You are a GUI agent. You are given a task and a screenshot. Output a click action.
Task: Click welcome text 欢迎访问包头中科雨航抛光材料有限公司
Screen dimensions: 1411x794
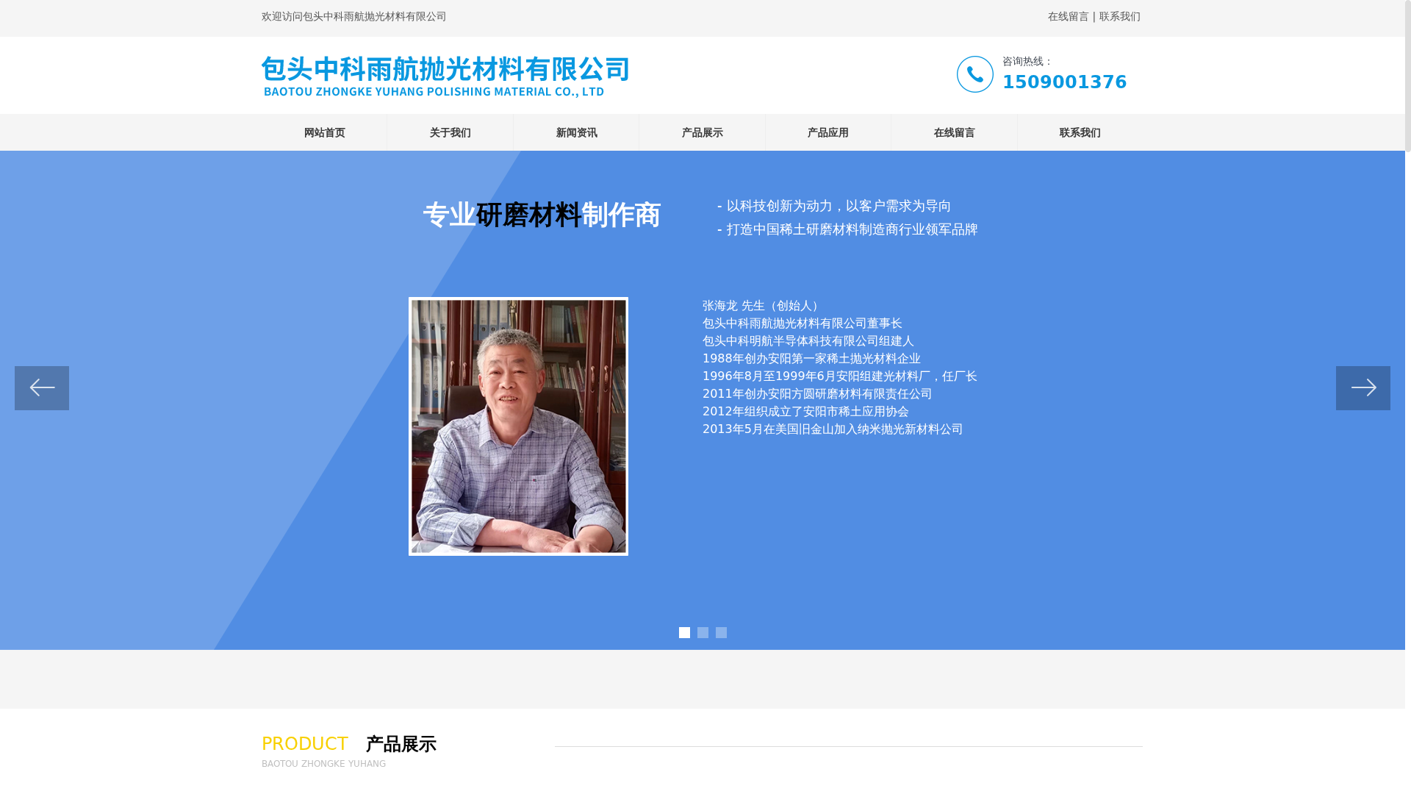[x=353, y=16]
